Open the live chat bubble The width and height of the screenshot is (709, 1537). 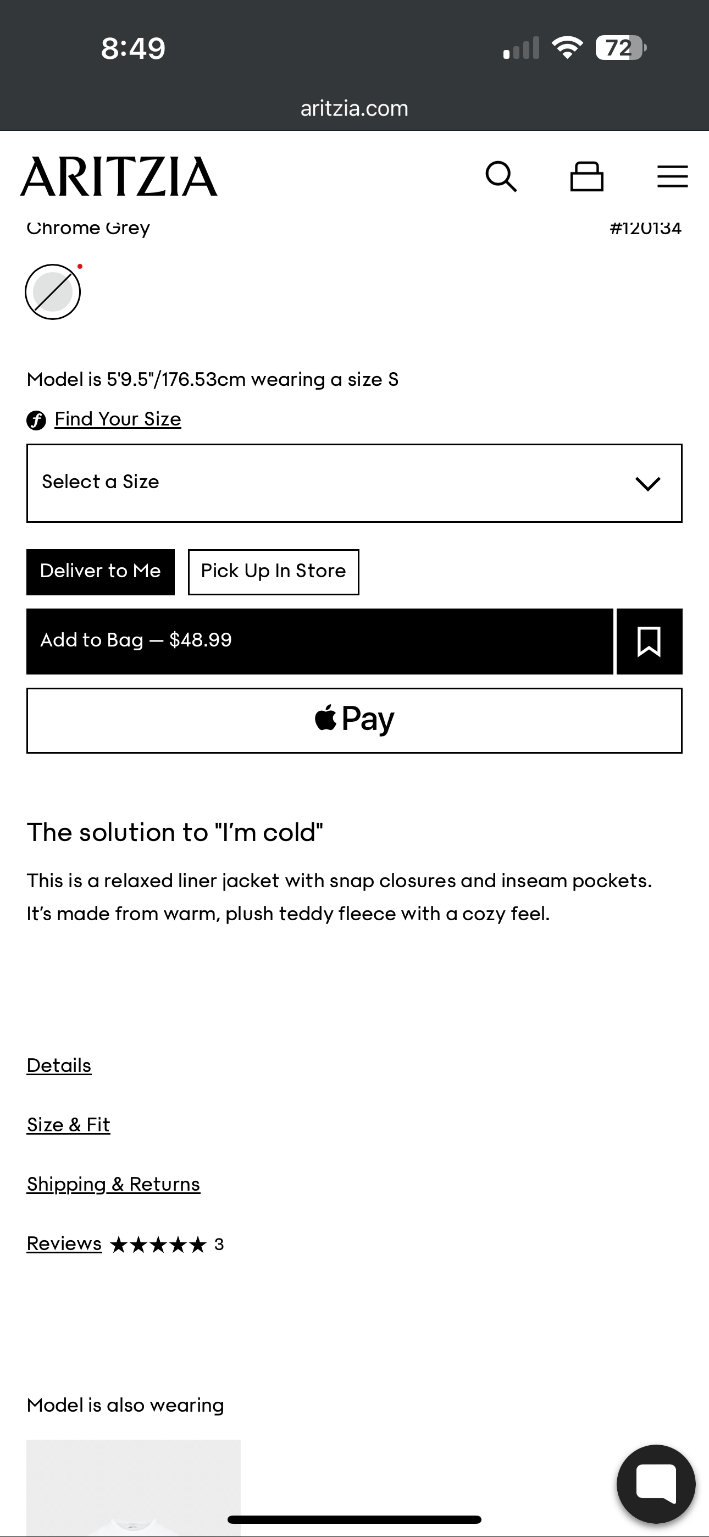[655, 1483]
